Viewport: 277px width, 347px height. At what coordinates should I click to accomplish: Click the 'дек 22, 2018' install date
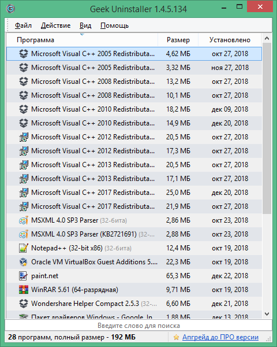pyautogui.click(x=230, y=276)
